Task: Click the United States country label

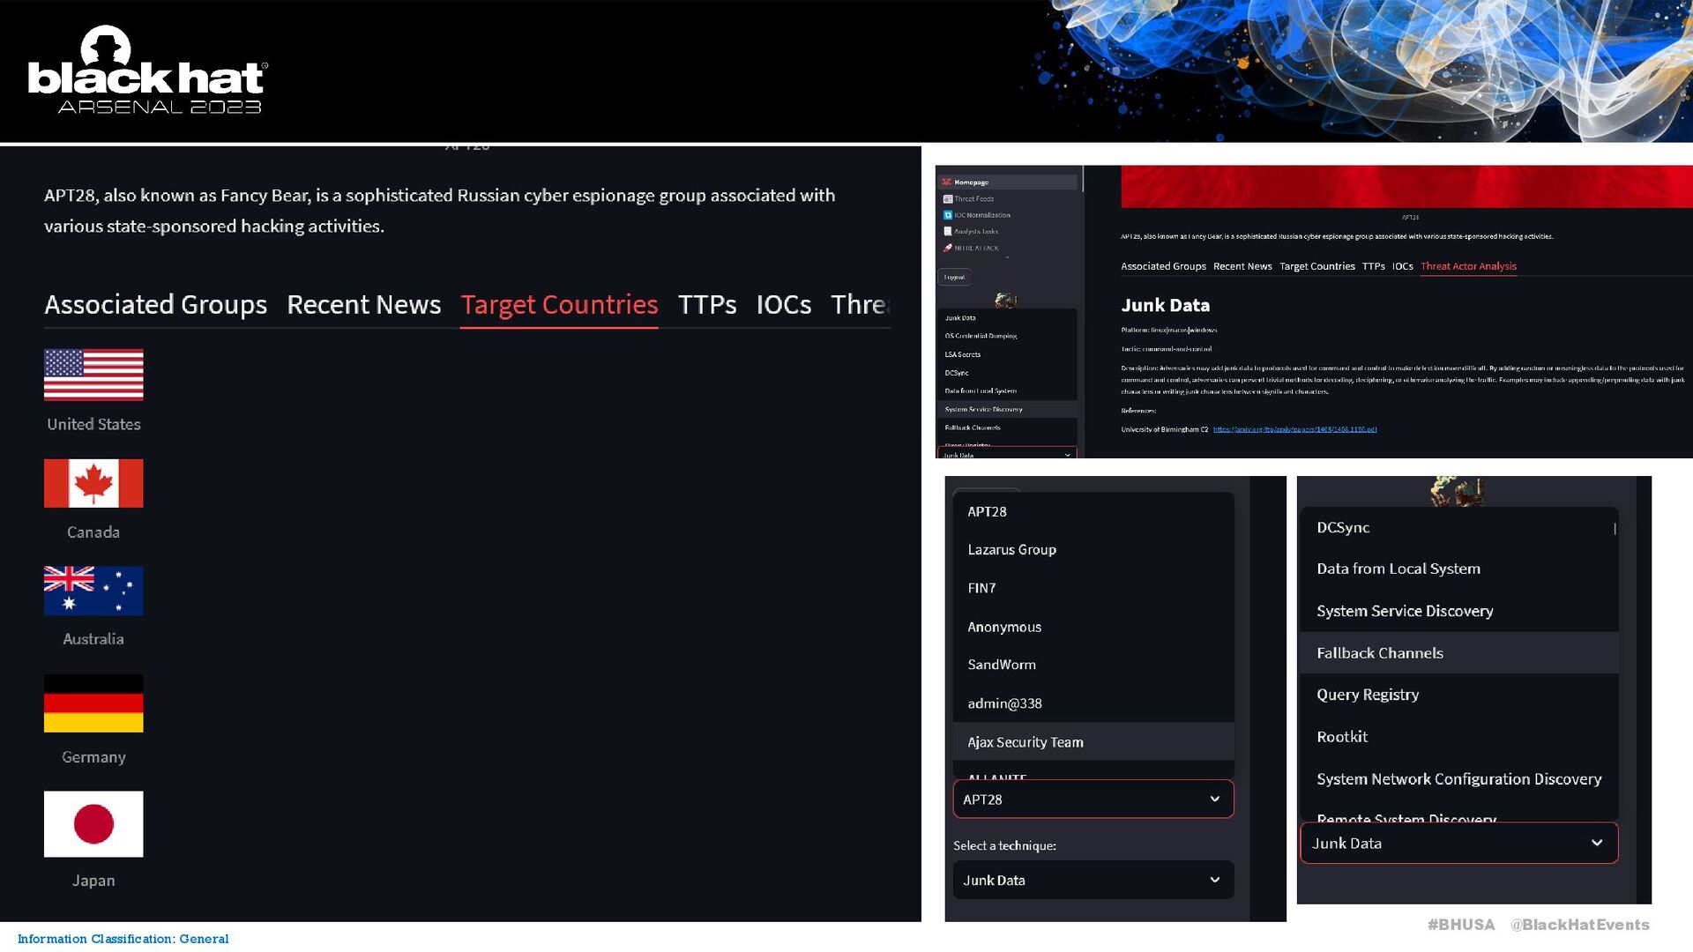Action: coord(93,424)
